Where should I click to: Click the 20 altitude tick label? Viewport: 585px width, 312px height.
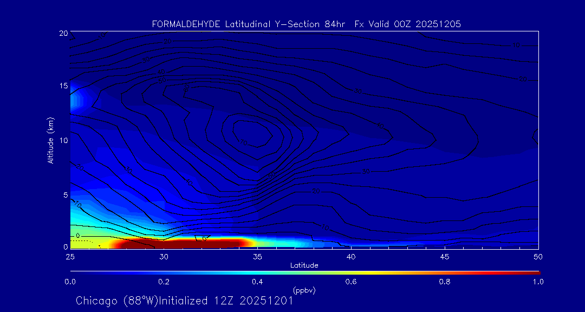pos(63,33)
